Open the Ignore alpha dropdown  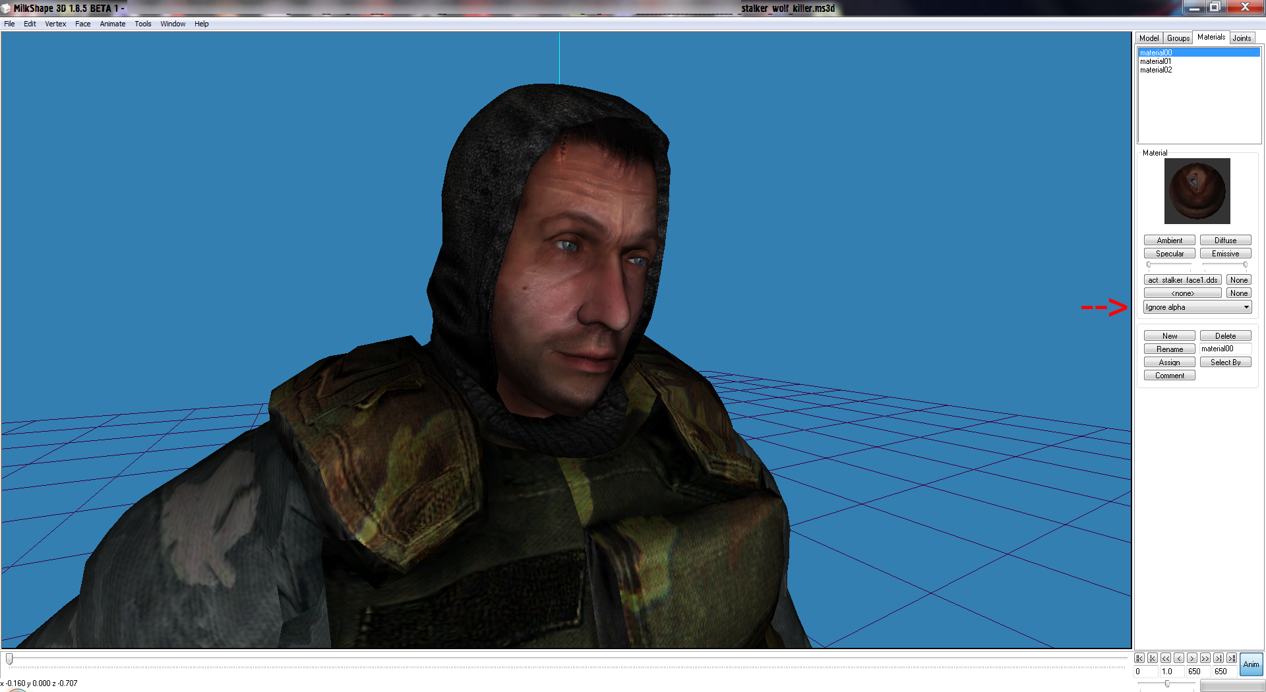click(x=1197, y=307)
